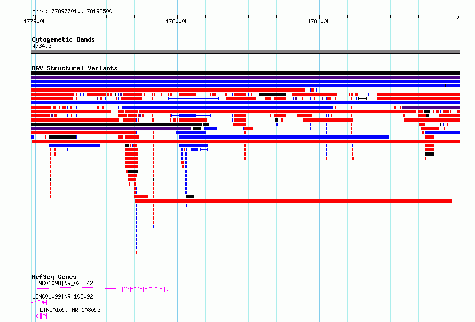Viewport: 475px width, 322px height.
Task: Open the DGV Structural Variants track title
Action: (75, 68)
